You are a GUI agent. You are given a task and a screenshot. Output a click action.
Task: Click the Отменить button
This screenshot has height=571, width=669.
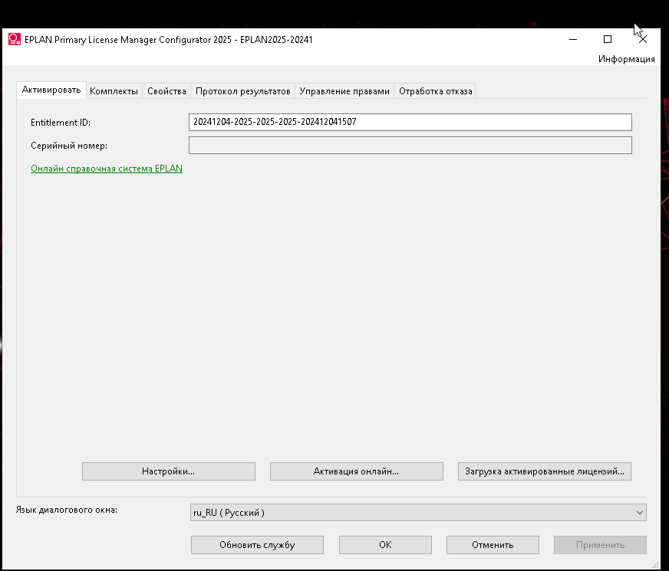[493, 545]
